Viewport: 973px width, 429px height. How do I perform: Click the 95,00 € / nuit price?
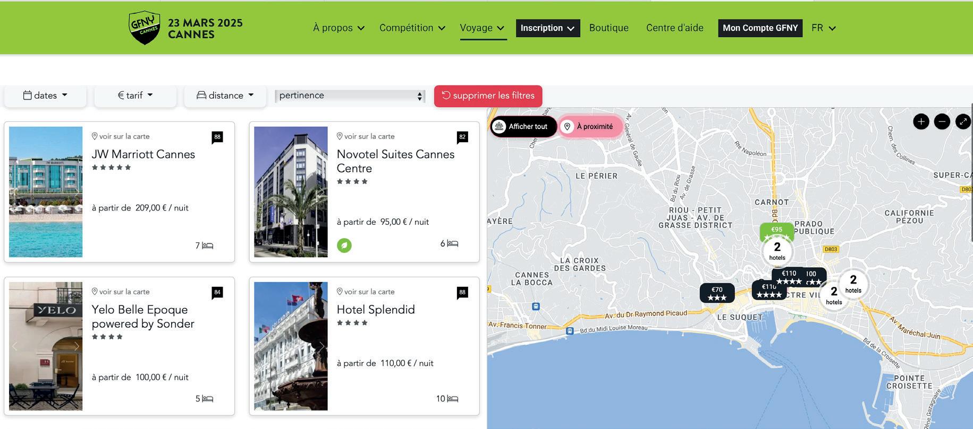coord(404,222)
